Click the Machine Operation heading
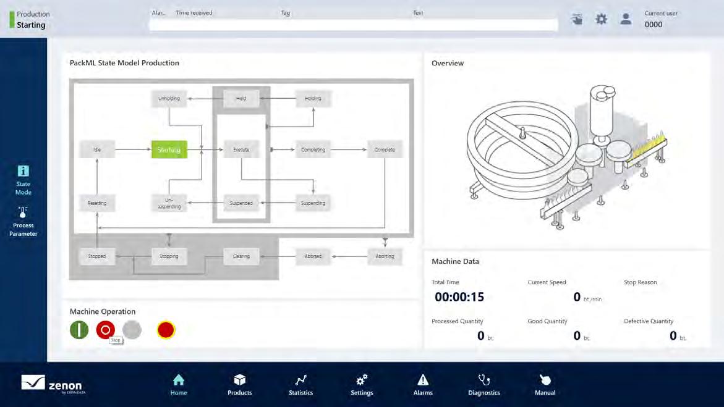Screen dimensions: 724x407 [x=103, y=311]
